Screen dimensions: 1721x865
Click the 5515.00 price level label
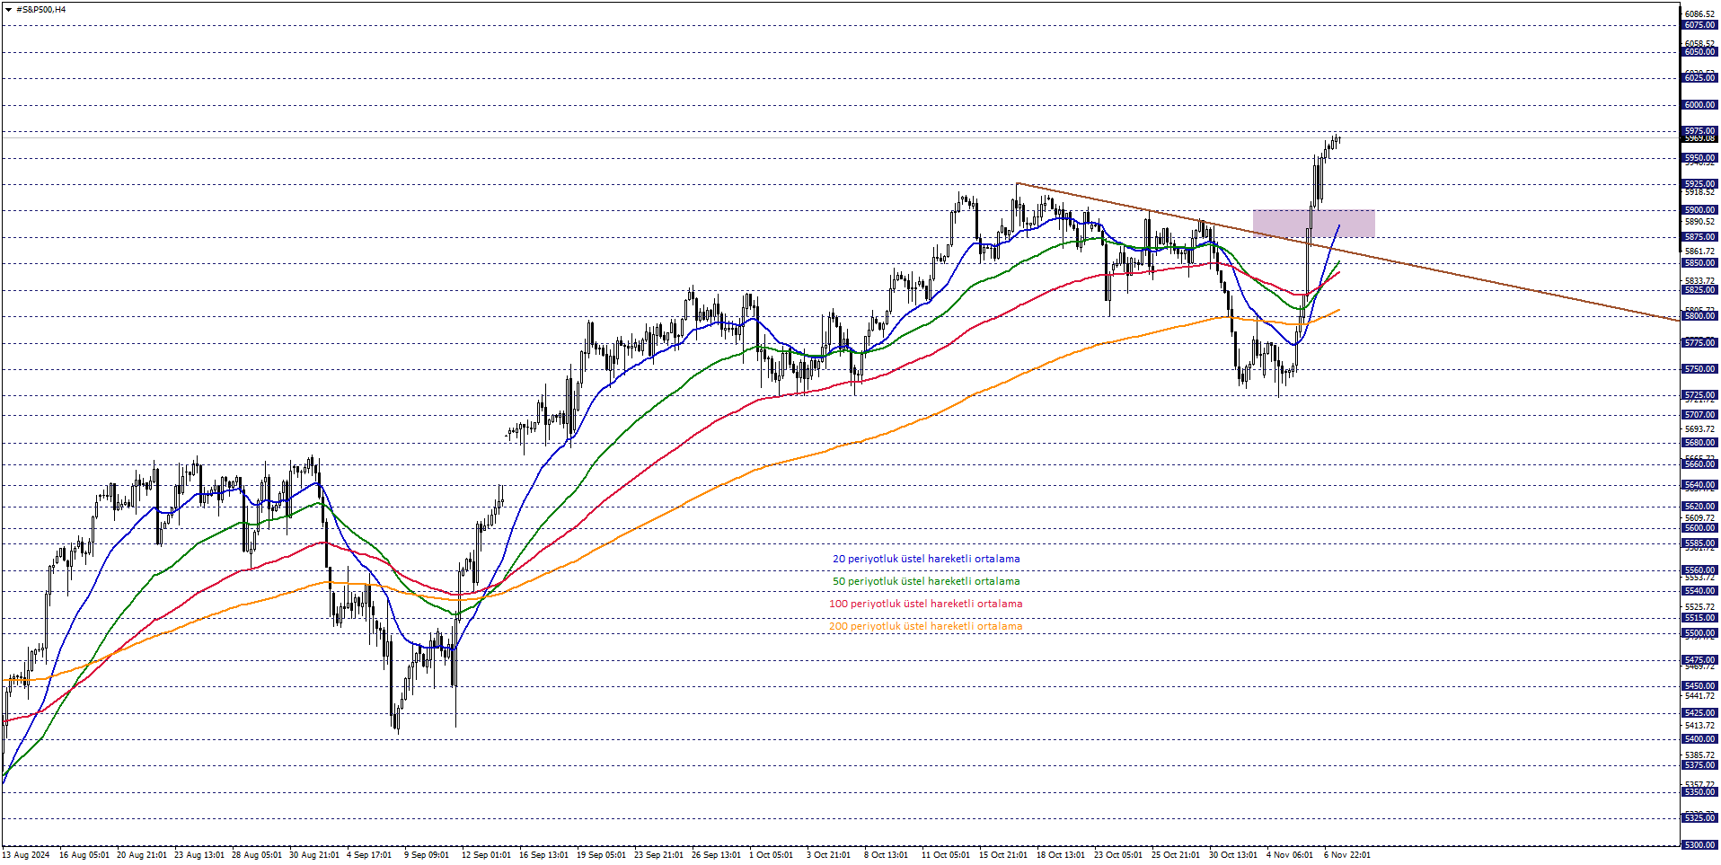point(1699,618)
